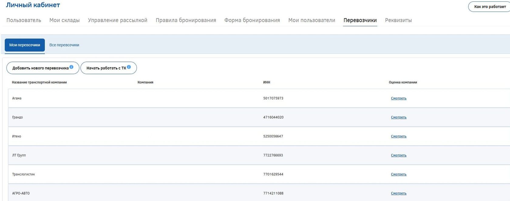The height and width of the screenshot is (201, 510).
Task: Click Личный кабинет heading
Action: 33,5
